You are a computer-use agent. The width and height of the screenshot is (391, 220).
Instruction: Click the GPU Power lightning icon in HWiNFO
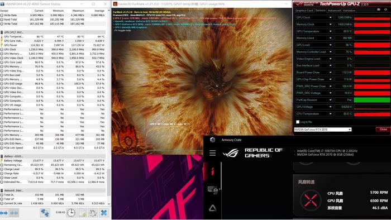(x=2, y=45)
